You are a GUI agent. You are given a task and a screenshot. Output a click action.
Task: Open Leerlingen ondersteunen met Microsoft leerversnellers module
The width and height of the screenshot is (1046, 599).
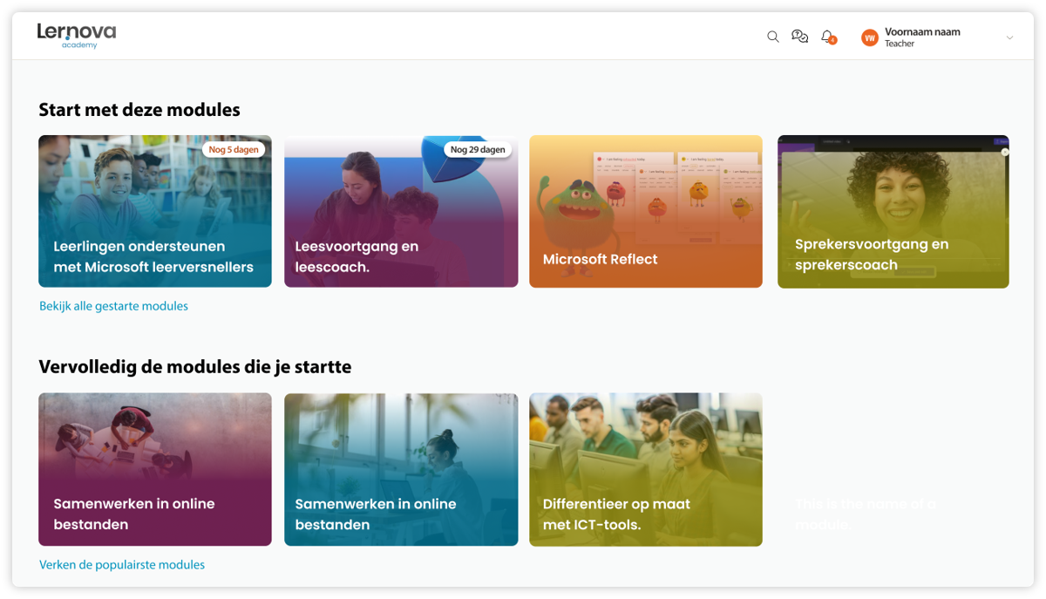coord(154,211)
